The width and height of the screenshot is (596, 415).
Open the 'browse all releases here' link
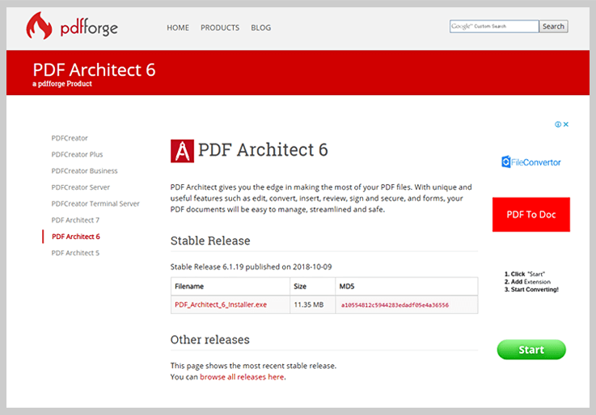coord(242,377)
